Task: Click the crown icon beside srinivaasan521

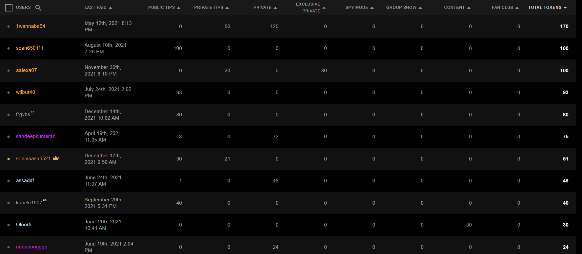Action: tap(56, 158)
